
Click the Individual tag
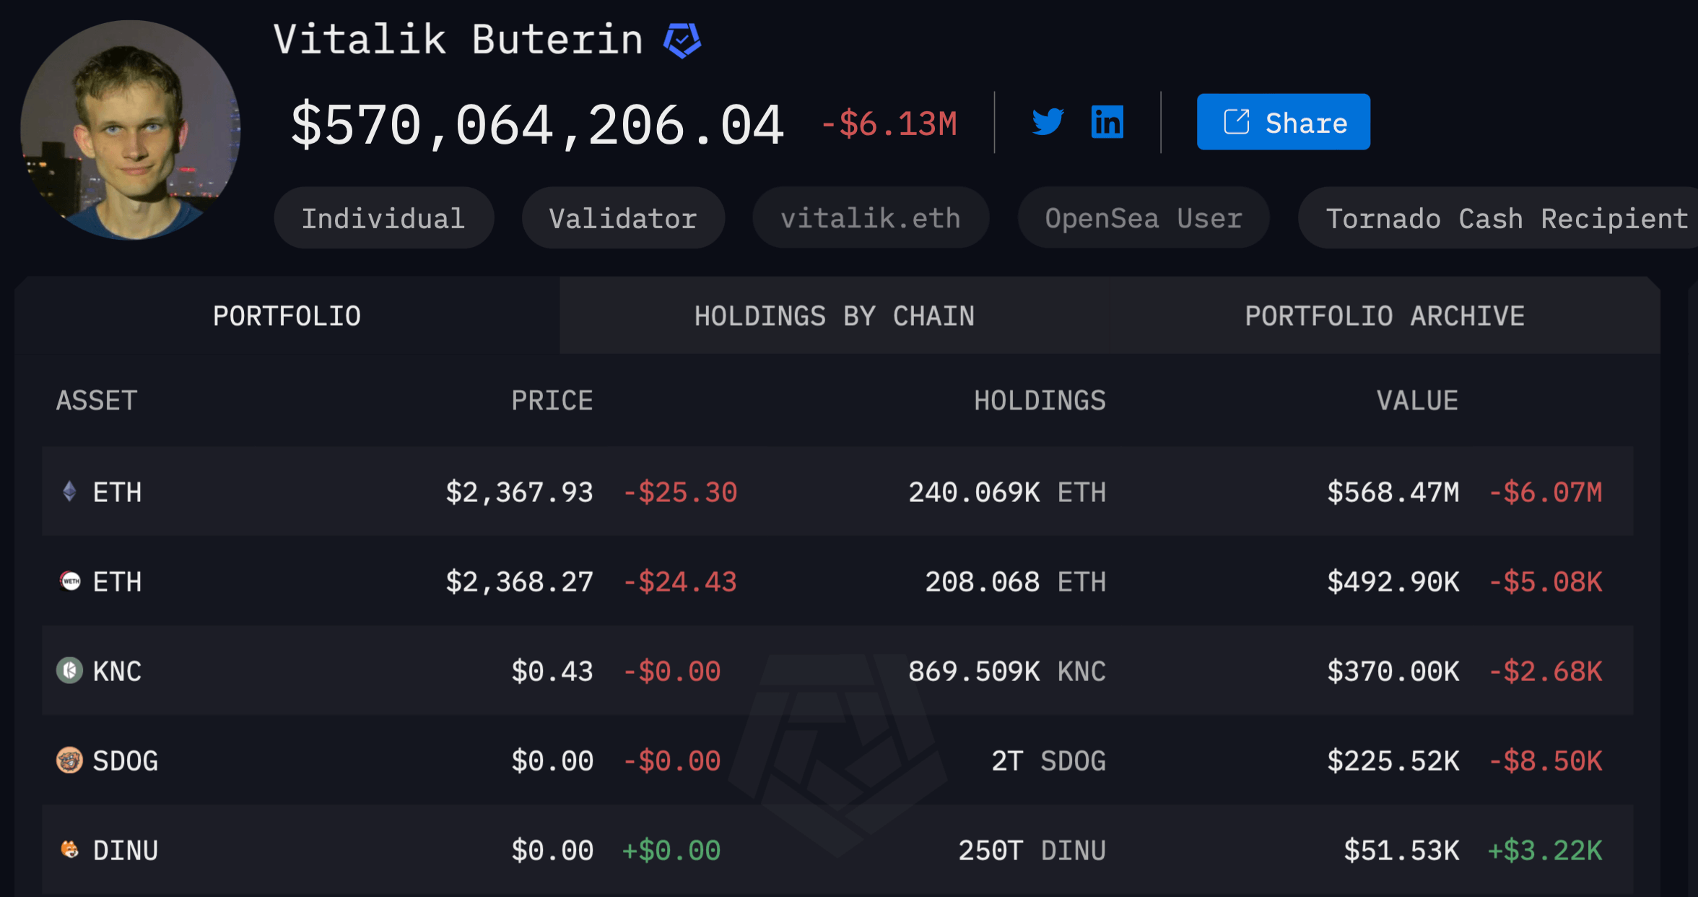point(383,218)
